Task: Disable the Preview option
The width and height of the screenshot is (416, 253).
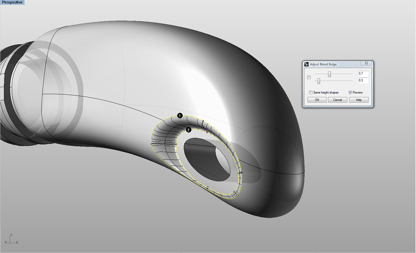Action: tap(350, 92)
